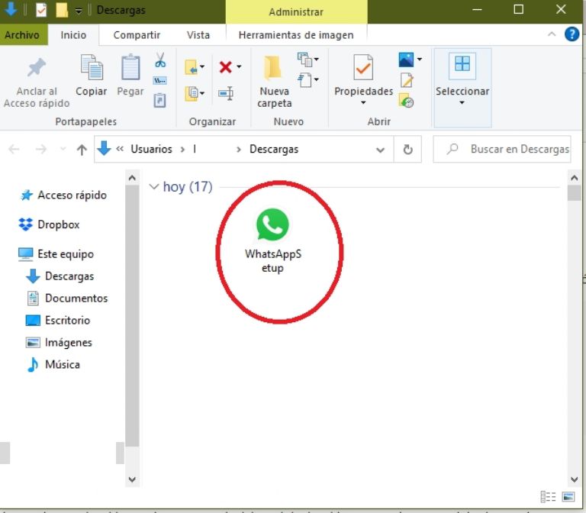Image resolution: width=586 pixels, height=513 pixels.
Task: Switch to large icons view in status bar
Action: click(568, 496)
